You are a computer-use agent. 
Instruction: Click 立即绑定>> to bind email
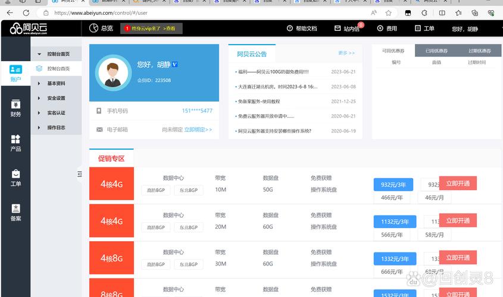pyautogui.click(x=198, y=129)
